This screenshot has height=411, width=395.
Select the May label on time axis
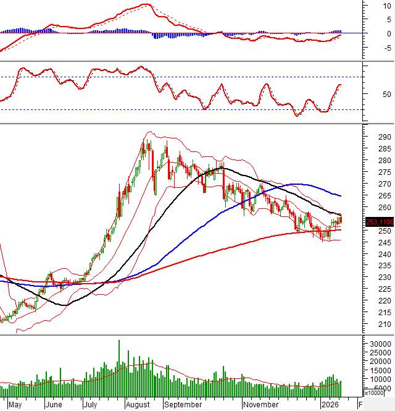click(15, 405)
